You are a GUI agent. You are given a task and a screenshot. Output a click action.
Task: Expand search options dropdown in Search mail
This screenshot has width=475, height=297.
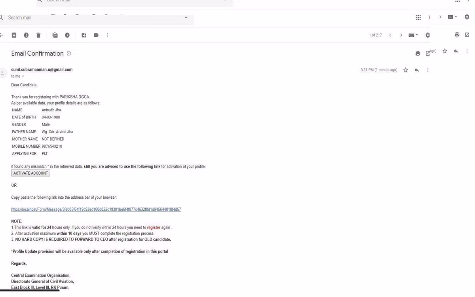[x=186, y=18]
